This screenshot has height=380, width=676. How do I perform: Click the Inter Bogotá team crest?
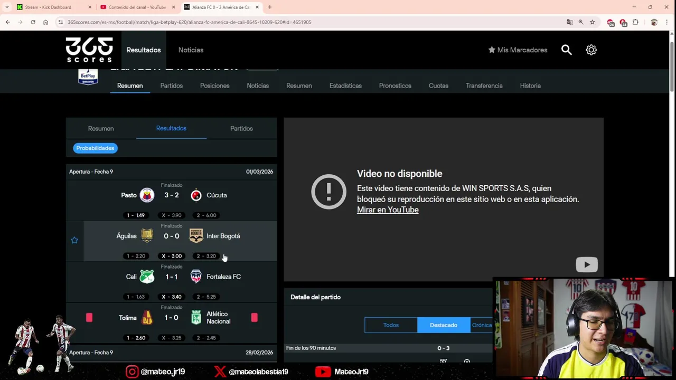(x=196, y=236)
